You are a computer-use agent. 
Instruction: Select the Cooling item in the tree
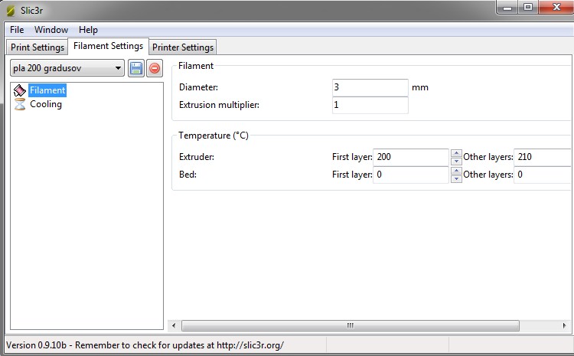45,105
